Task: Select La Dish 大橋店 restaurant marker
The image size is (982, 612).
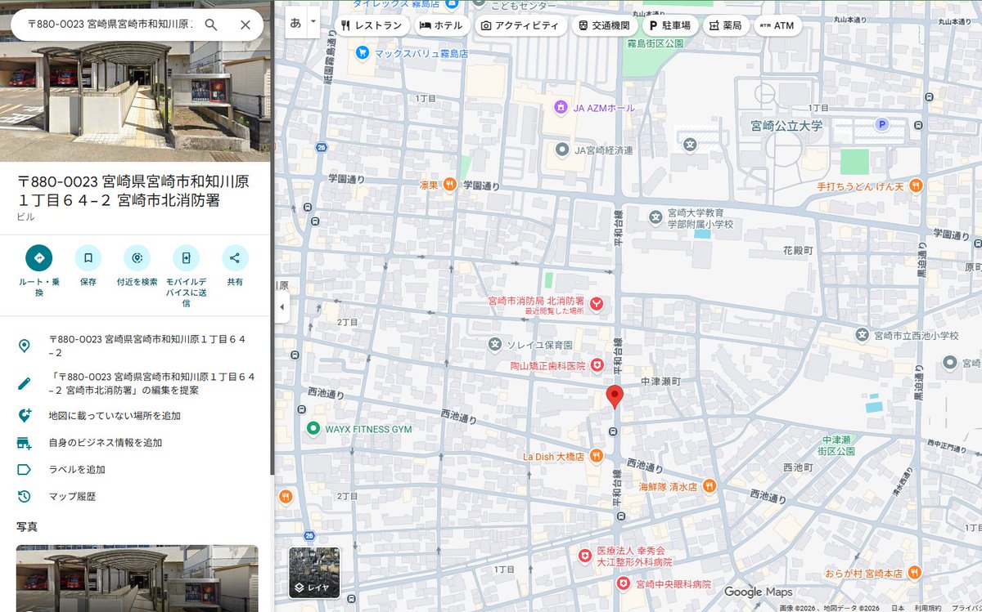Action: 597,455
